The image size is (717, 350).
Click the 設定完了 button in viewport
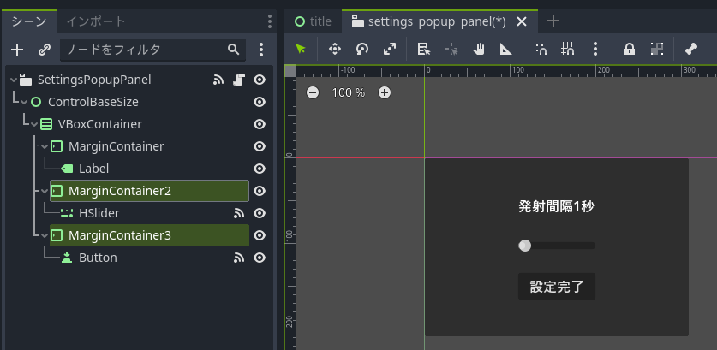tap(557, 287)
